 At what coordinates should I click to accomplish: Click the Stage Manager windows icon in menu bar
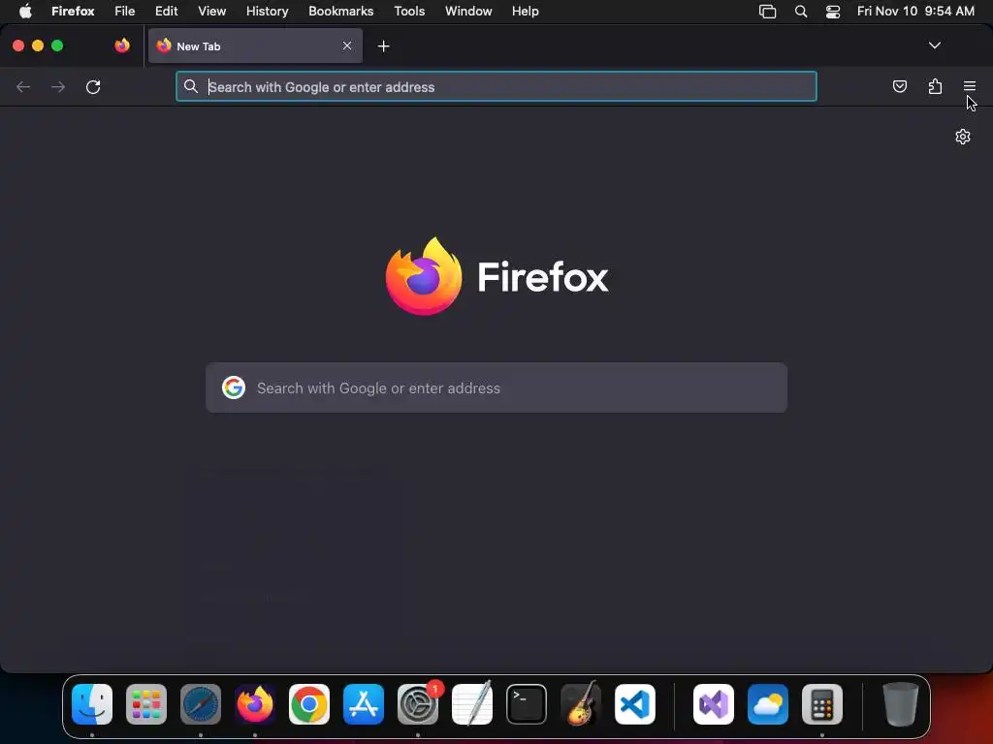tap(767, 12)
